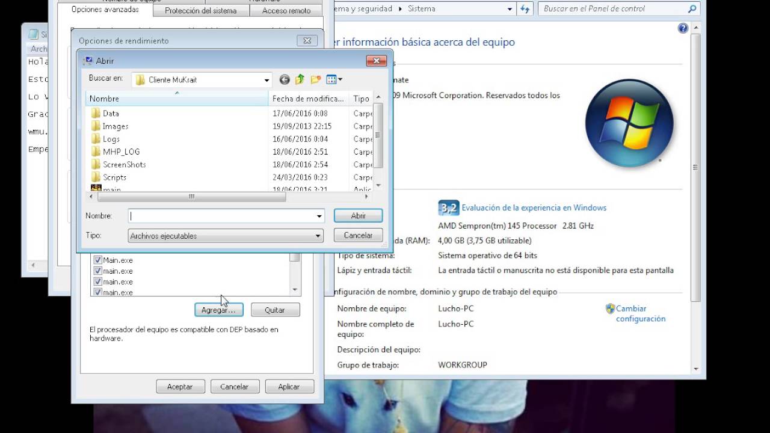This screenshot has height=433, width=770.
Task: Select the ScreenShots folder name
Action: pyautogui.click(x=125, y=164)
